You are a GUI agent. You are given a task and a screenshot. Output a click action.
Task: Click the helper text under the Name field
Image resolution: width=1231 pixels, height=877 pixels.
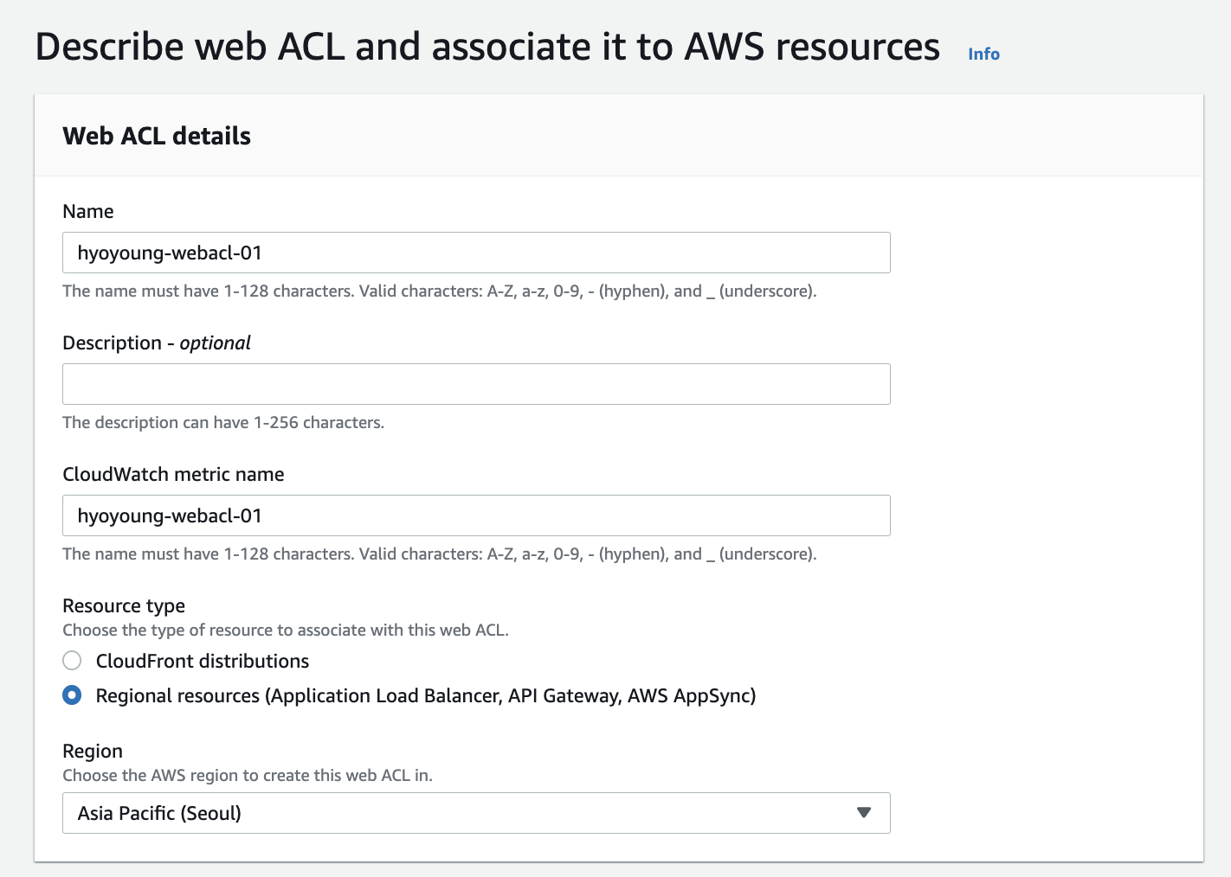tap(439, 291)
